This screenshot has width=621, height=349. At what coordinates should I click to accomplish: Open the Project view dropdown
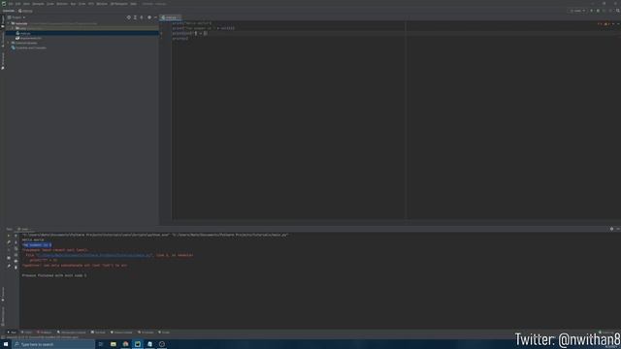click(16, 17)
